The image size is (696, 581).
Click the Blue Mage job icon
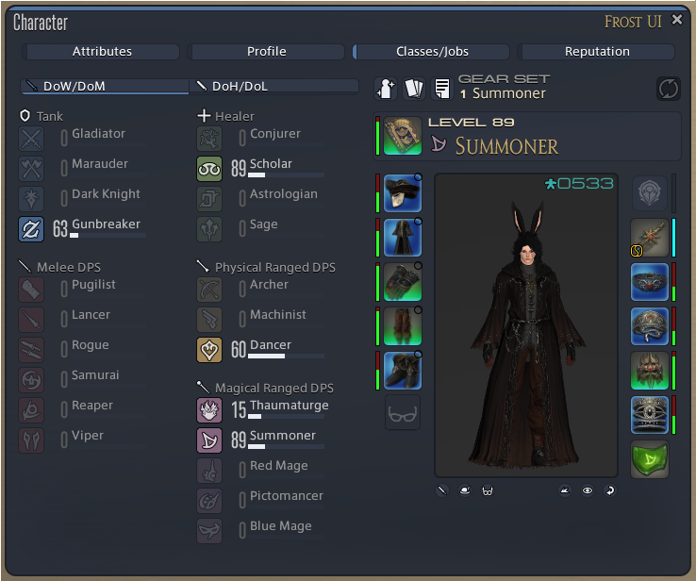click(x=209, y=531)
